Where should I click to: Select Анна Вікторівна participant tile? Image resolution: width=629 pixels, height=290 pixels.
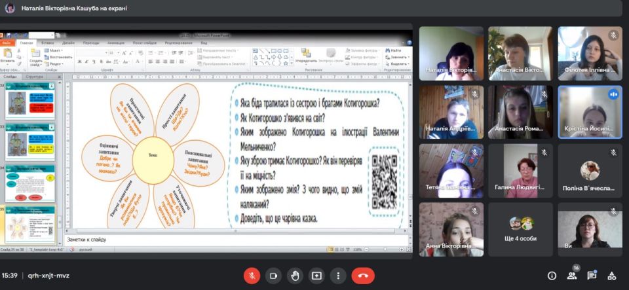451,230
